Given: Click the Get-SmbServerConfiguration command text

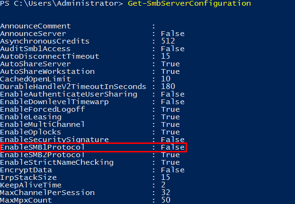Looking at the screenshot, I should (189, 4).
